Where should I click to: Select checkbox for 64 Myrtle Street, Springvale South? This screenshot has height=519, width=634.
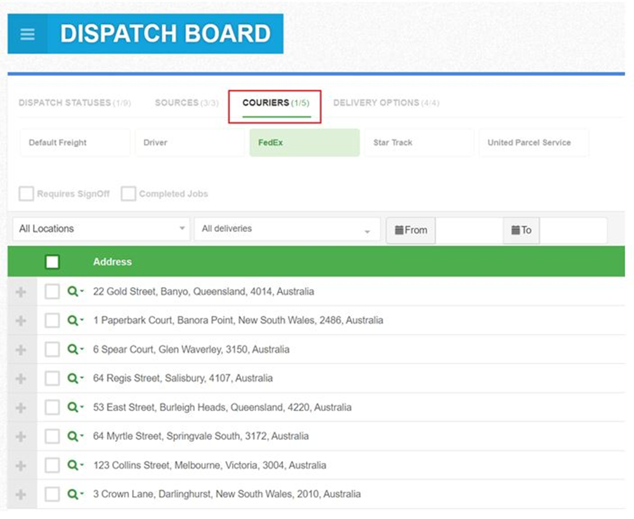coord(52,436)
